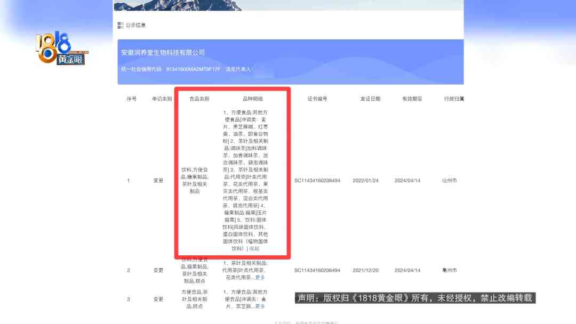Screen dimensions: 576x324
Task: Click the 公示信息 heading text
Action: click(136, 25)
